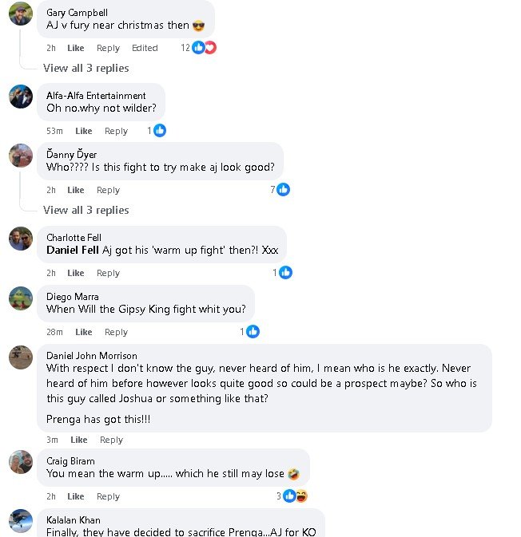Click Diego Marra's frog avatar
521x537 pixels.
click(21, 298)
